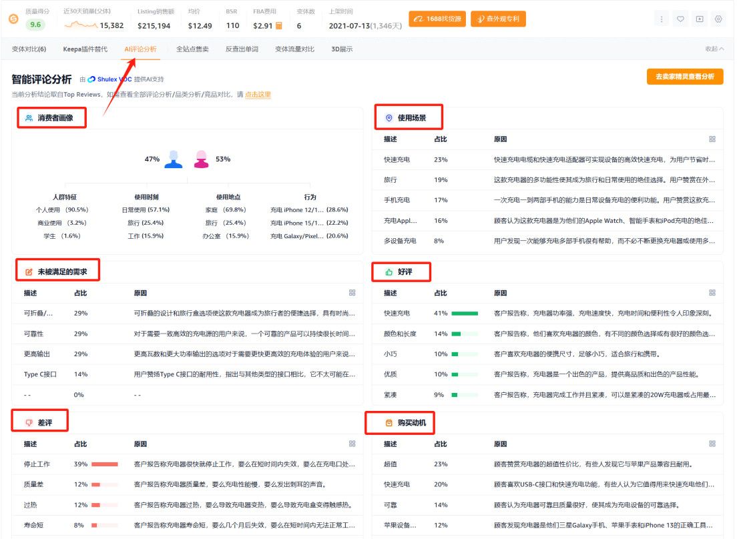
Task: Switch to 变体对比(6) tab
Action: click(29, 49)
